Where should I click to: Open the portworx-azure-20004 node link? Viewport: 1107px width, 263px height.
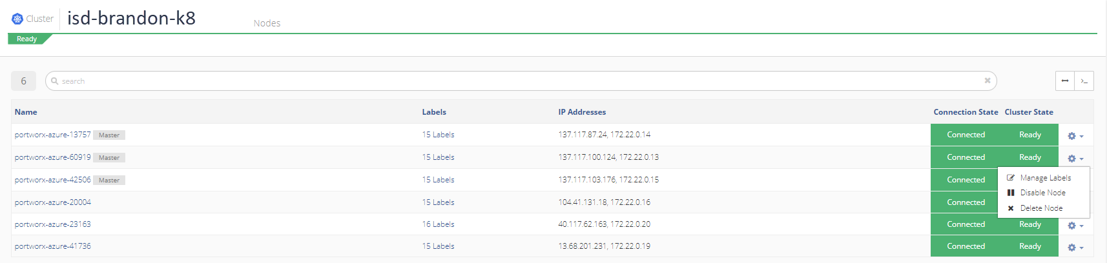pos(53,202)
